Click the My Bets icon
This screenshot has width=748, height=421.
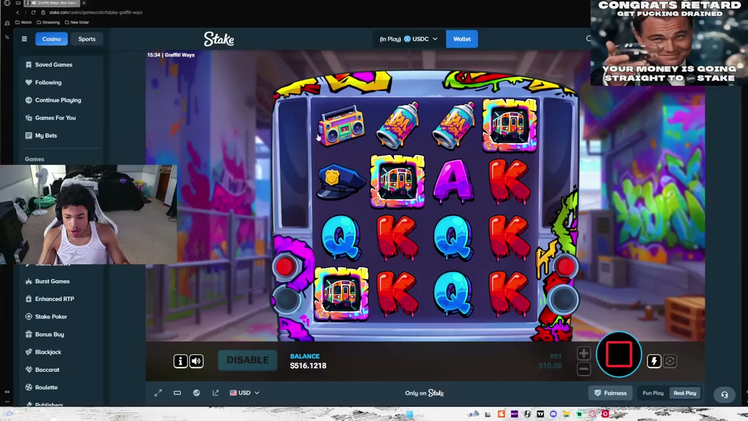pyautogui.click(x=29, y=136)
